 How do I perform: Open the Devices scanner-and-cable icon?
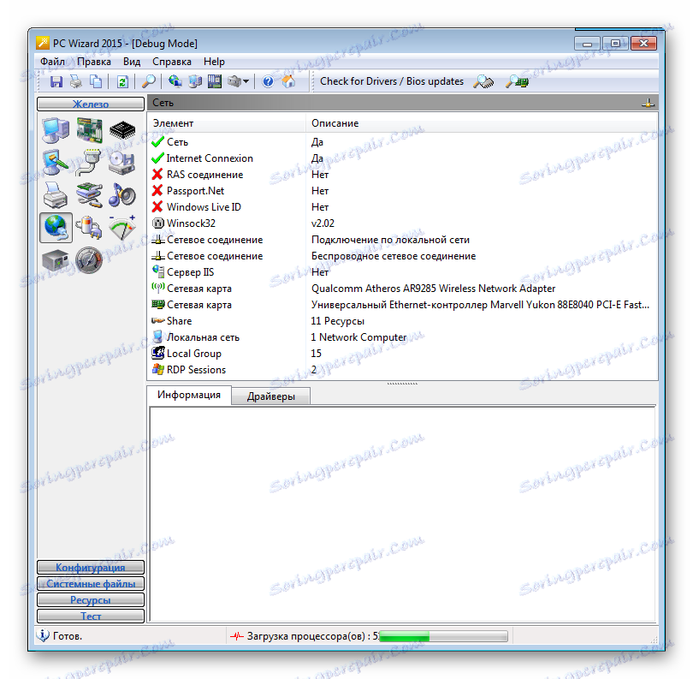(89, 195)
